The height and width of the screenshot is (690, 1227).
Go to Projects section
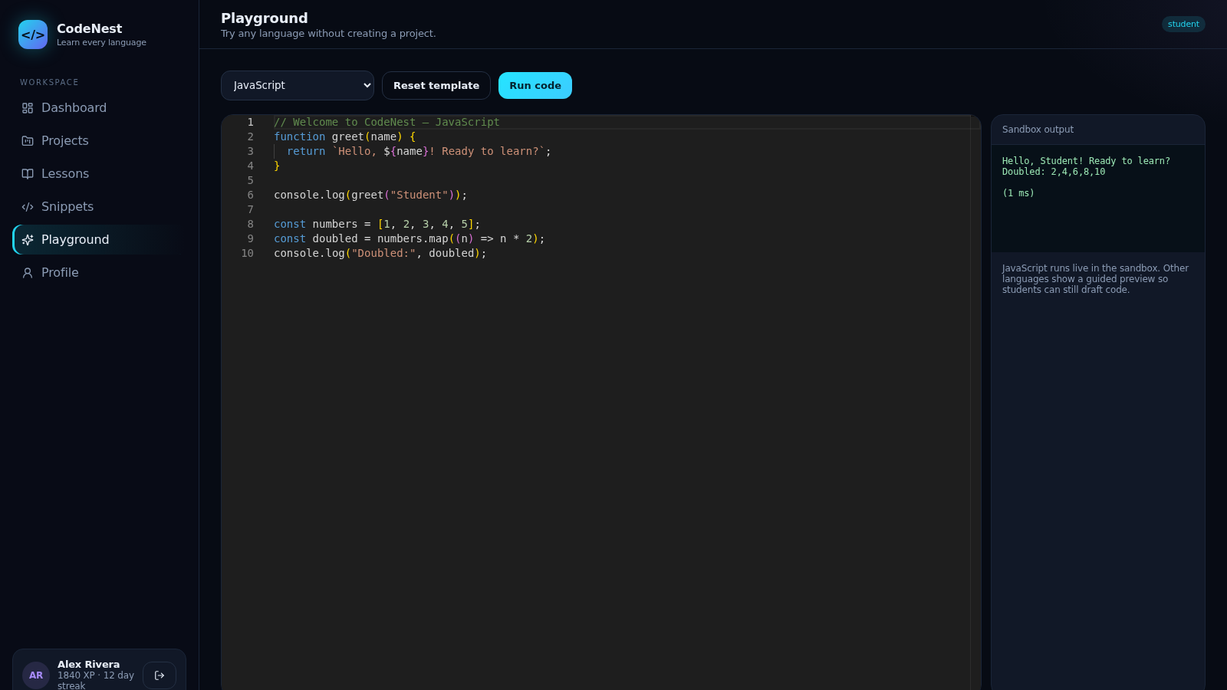(x=99, y=141)
